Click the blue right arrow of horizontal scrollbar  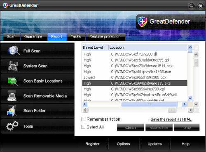point(184,104)
